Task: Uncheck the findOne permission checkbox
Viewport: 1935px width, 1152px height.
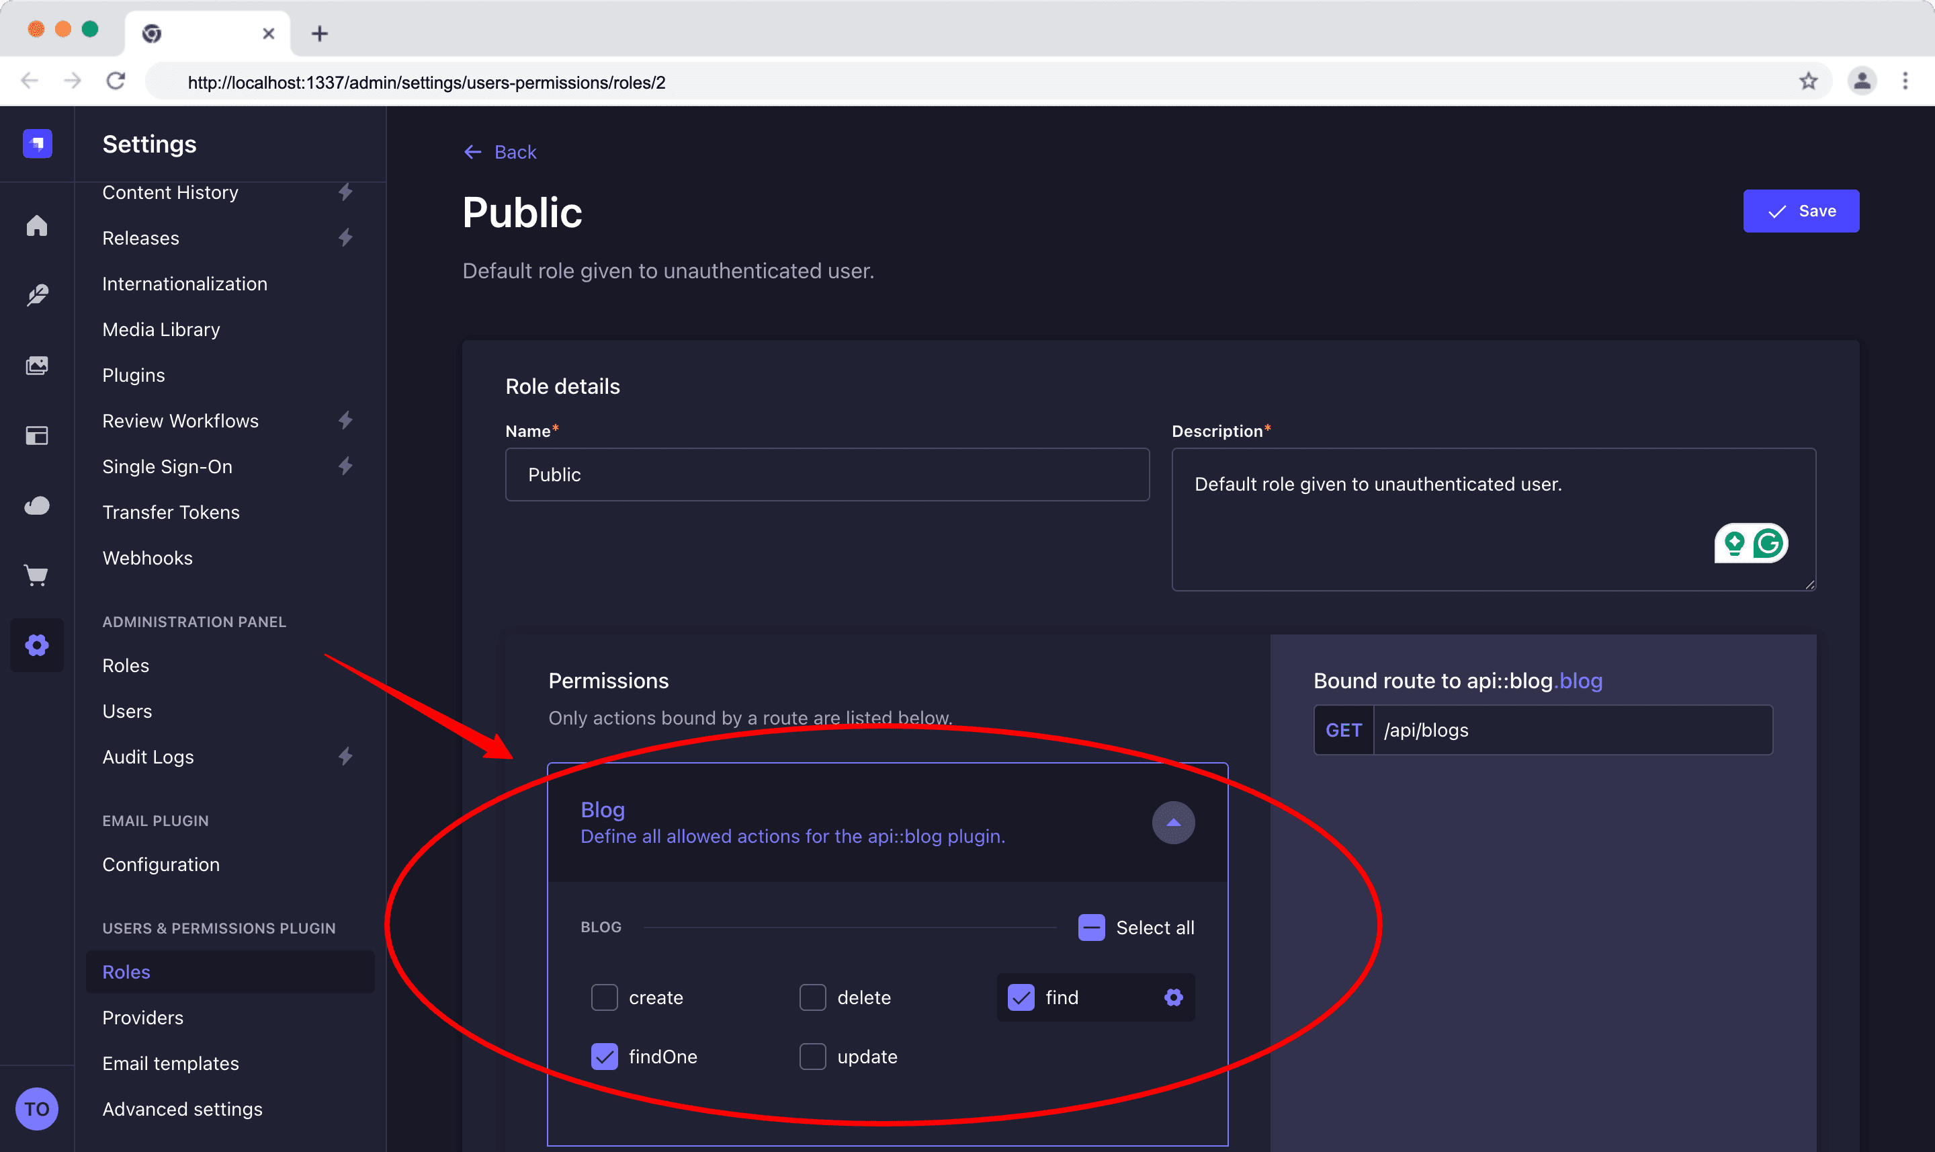Action: [605, 1057]
